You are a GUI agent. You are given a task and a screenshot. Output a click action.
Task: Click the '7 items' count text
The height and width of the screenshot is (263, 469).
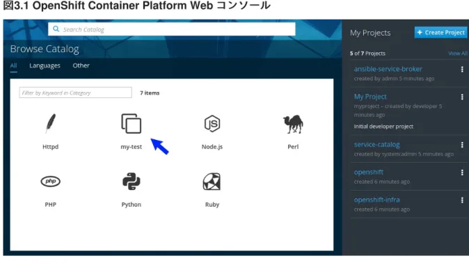tap(150, 93)
